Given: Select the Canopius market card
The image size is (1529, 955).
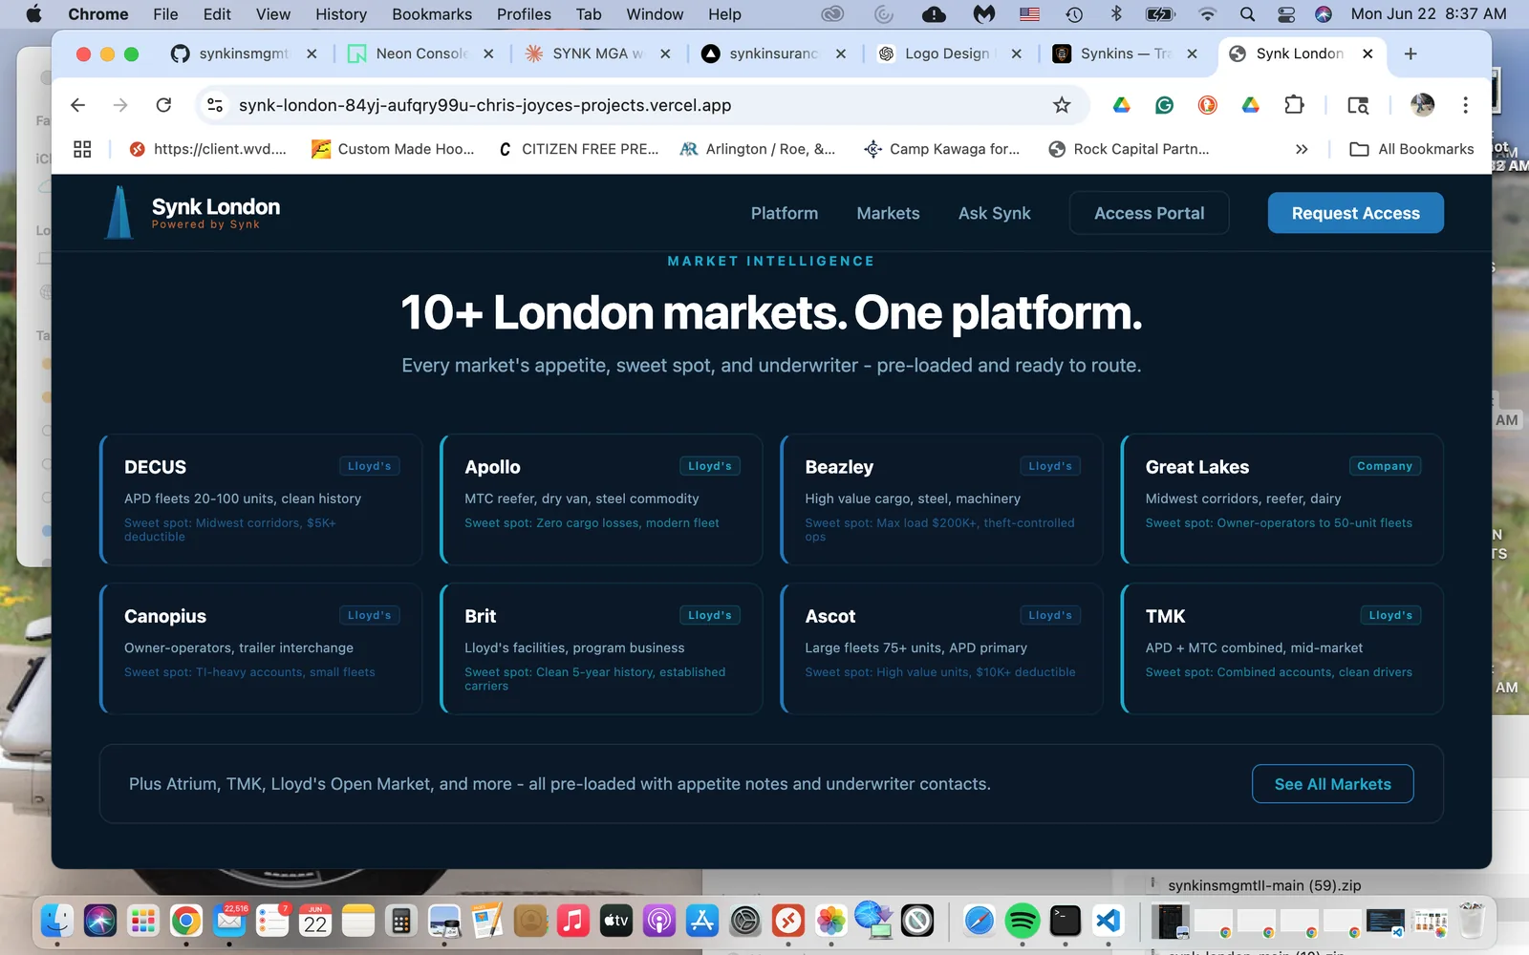Looking at the screenshot, I should pyautogui.click(x=261, y=648).
